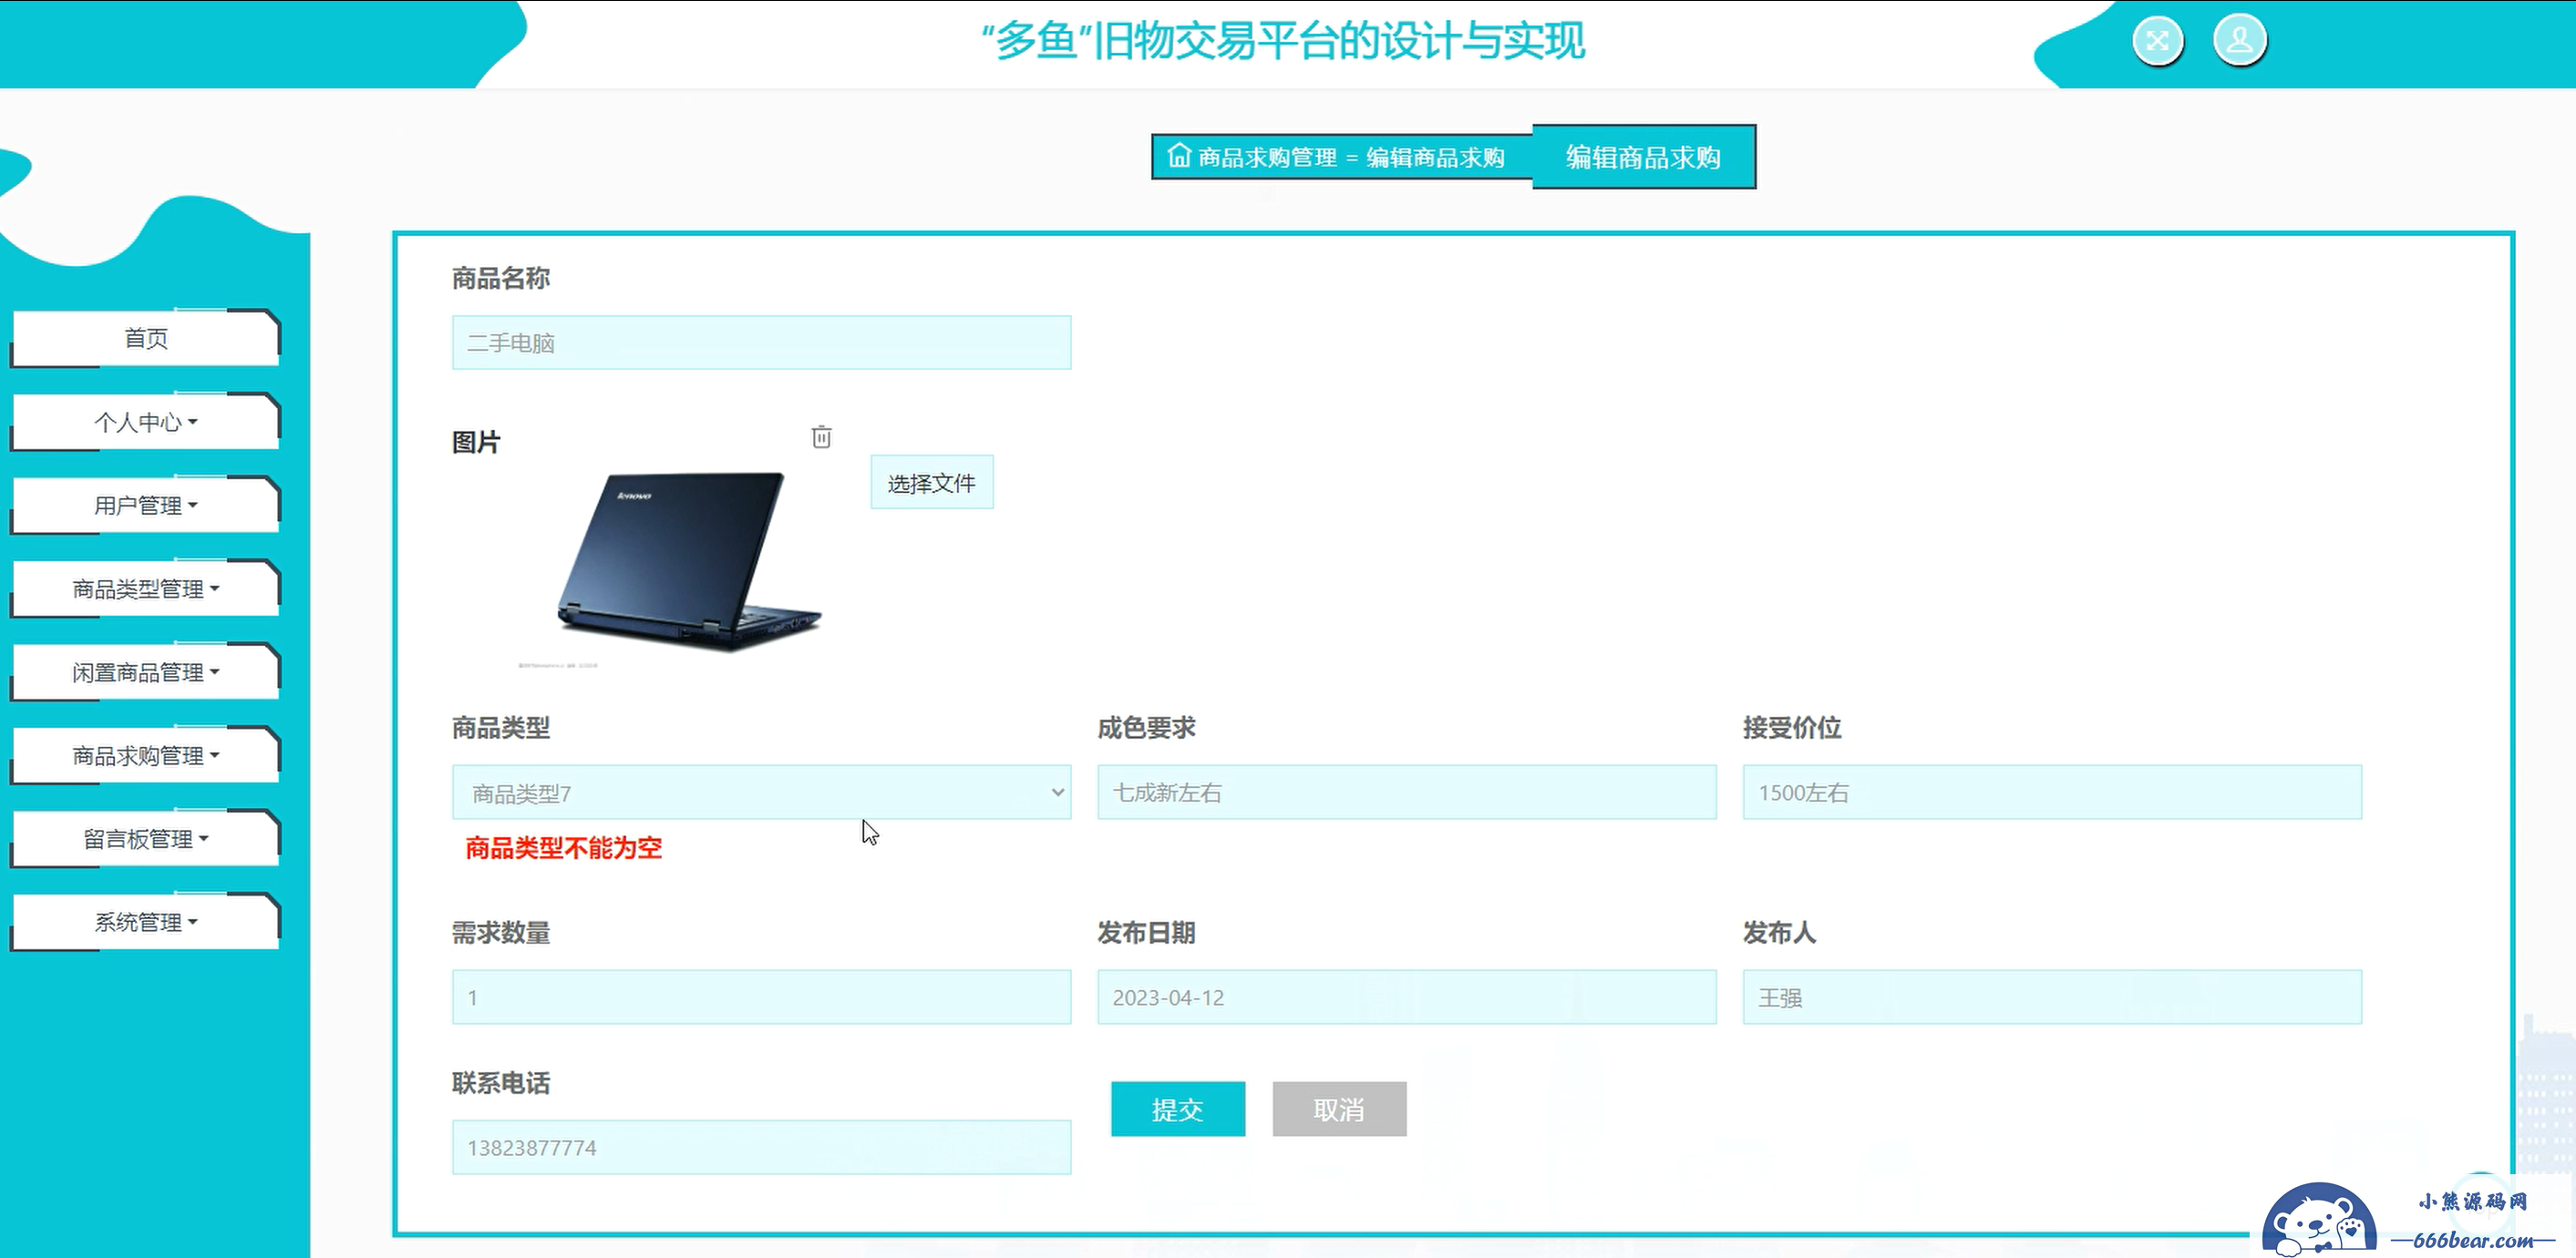
Task: Expand the 商品求购管理 sidebar menu
Action: click(x=146, y=755)
